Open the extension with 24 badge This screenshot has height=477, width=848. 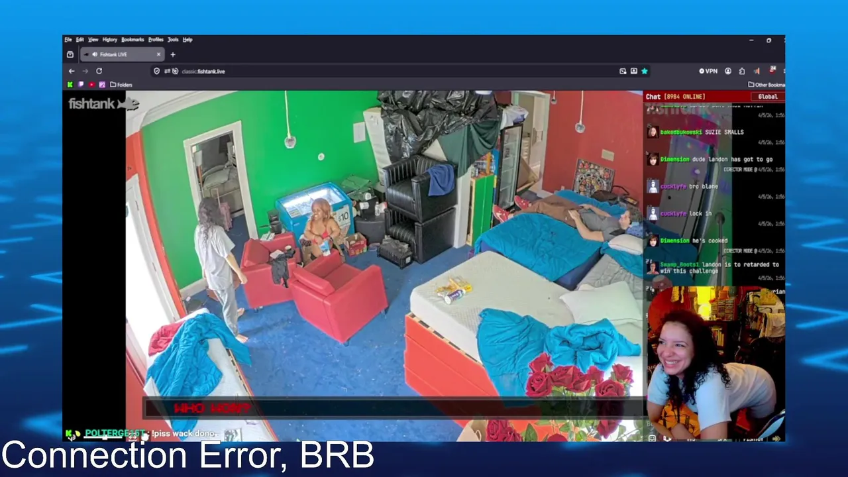(772, 70)
